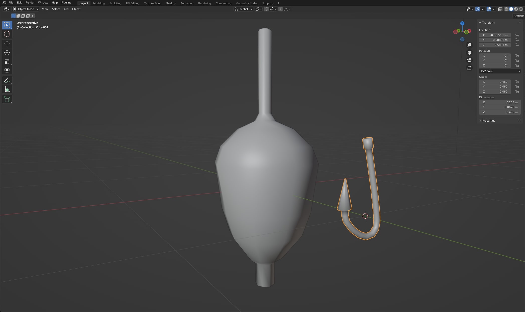The width and height of the screenshot is (525, 312).
Task: Toggle X-ray view button
Action: pos(500,9)
